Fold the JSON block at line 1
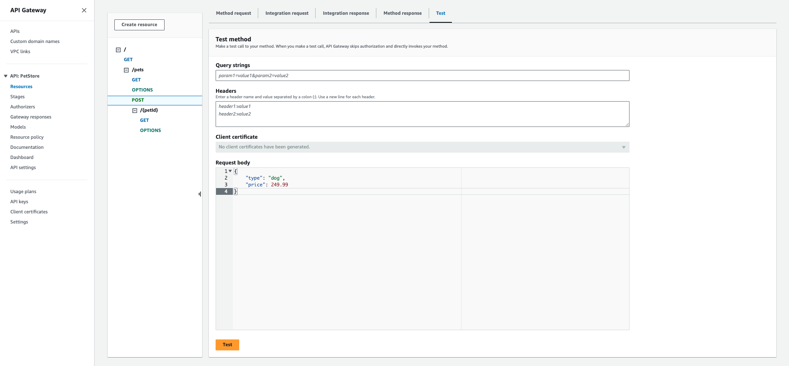789x366 pixels. coord(230,171)
